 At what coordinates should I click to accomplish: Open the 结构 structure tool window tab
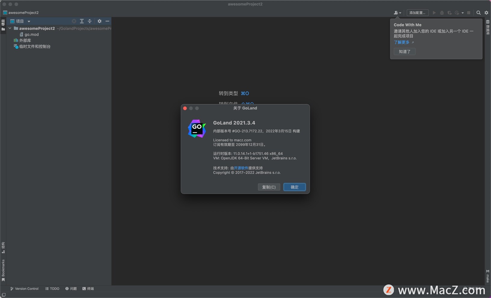pyautogui.click(x=3, y=247)
